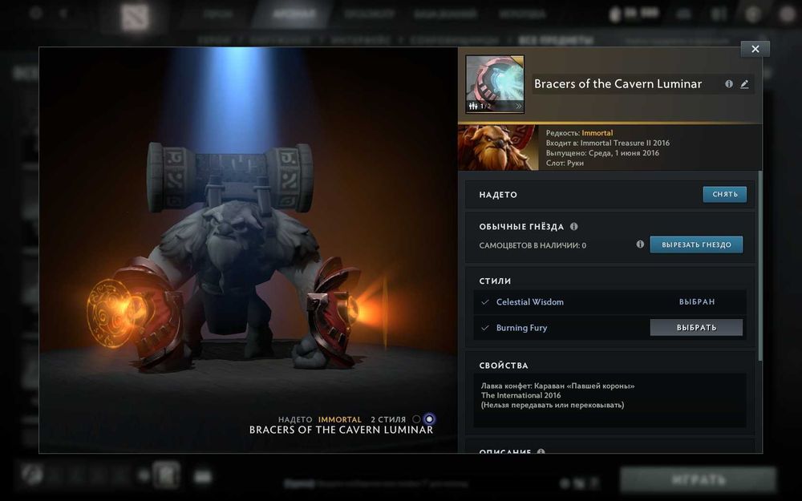The width and height of the screenshot is (802, 501).
Task: Choose Burning Fury with ВЫБРАТЬ button
Action: (696, 328)
